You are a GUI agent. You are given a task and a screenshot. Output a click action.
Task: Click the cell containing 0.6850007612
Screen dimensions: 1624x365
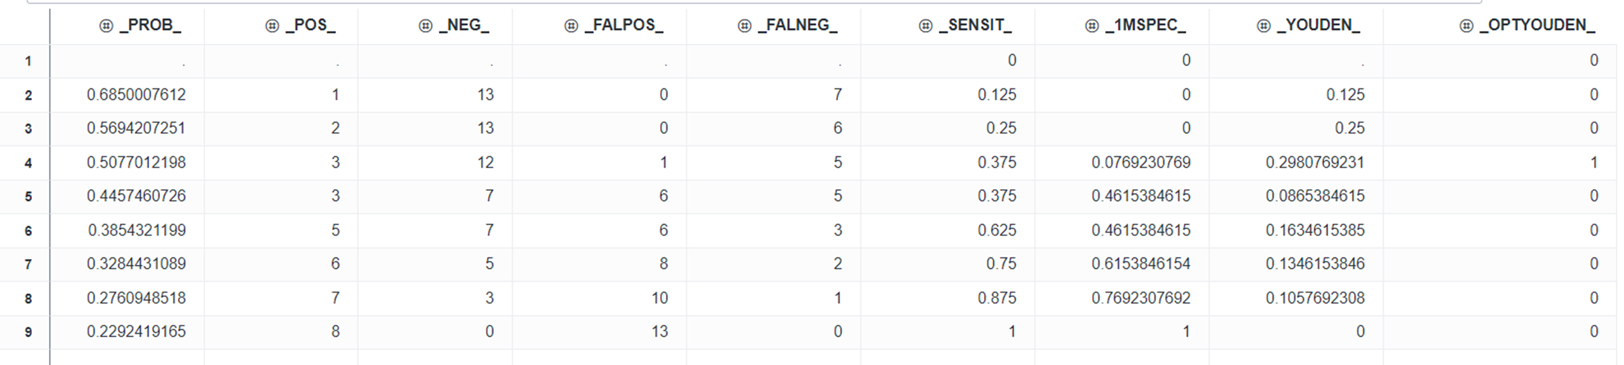coord(136,95)
